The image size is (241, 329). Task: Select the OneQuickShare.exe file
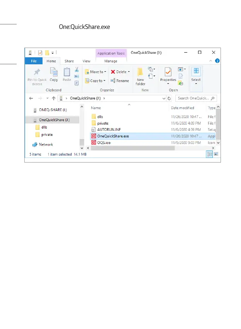point(153,136)
